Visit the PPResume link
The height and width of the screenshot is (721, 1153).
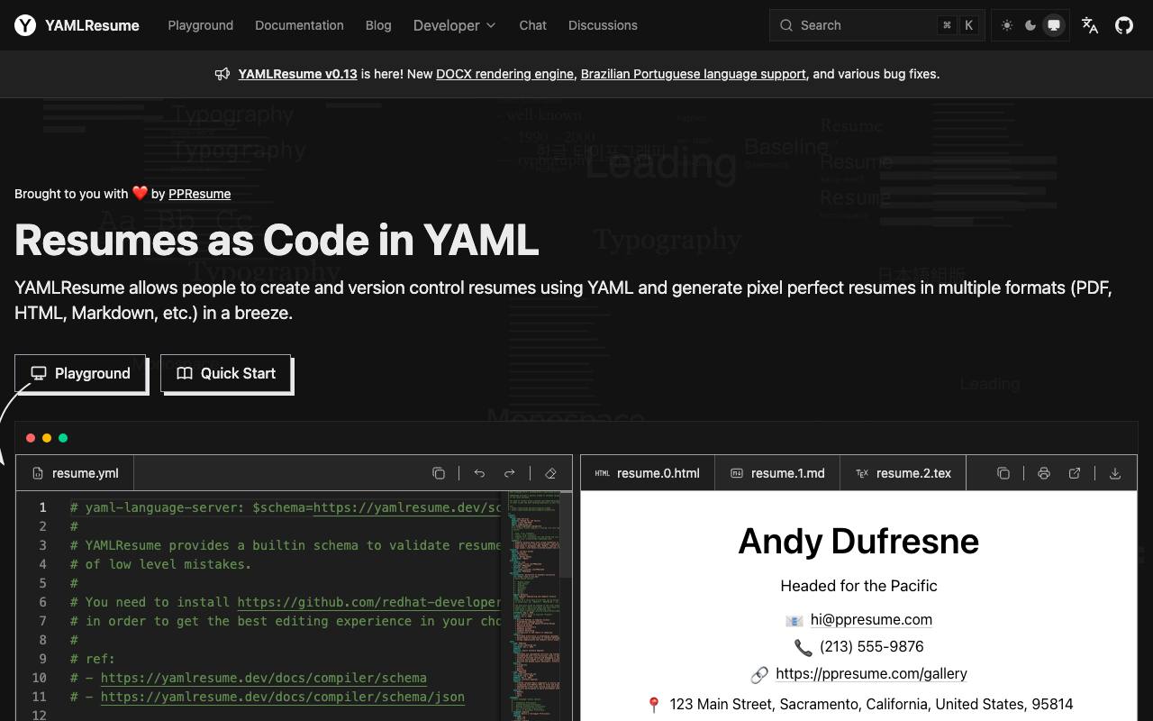(x=199, y=194)
